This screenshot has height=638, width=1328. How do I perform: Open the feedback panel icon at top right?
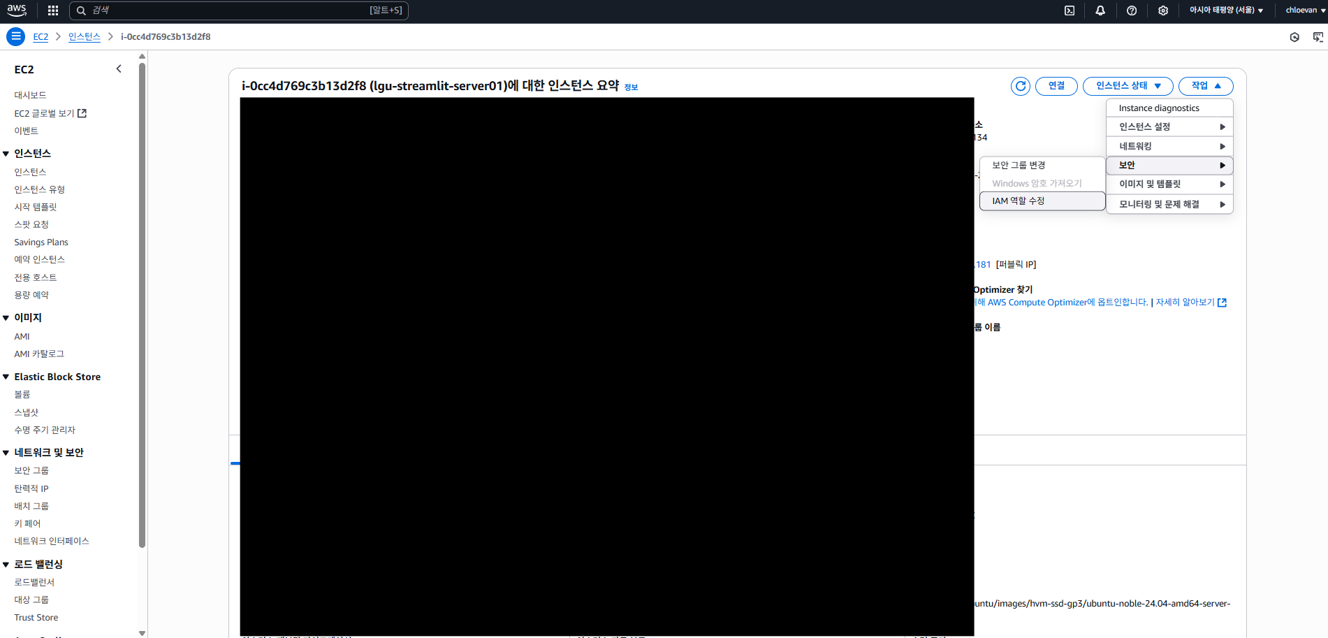coord(1318,37)
